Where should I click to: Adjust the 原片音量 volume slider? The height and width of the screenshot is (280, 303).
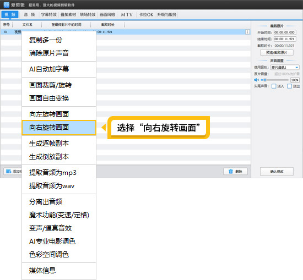pyautogui.click(x=274, y=80)
